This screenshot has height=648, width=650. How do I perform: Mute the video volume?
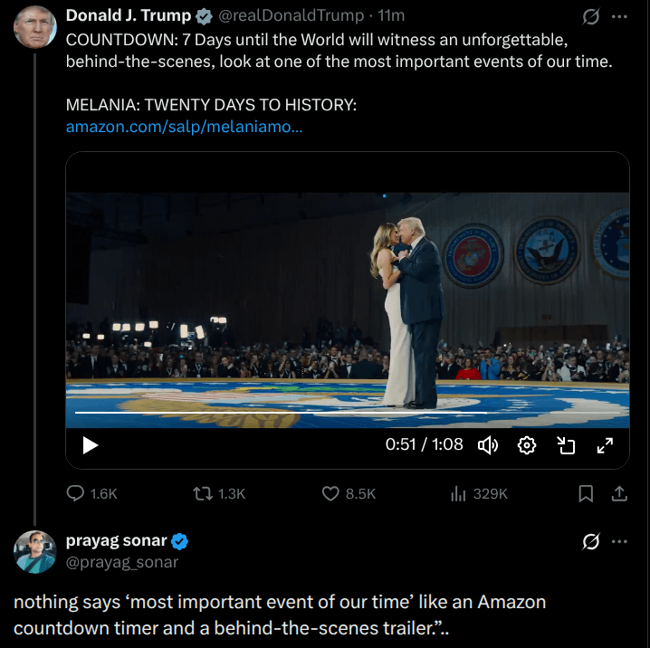[488, 444]
